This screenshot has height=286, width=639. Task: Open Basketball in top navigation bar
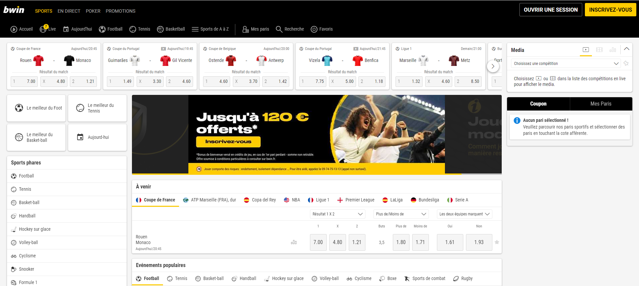[x=171, y=29]
